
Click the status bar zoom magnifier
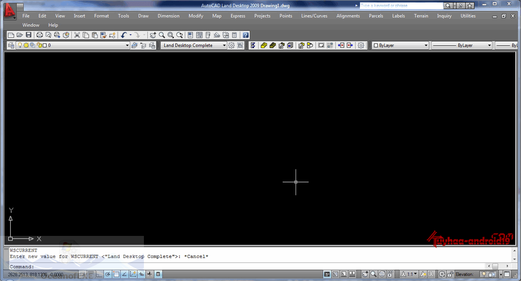click(x=373, y=274)
